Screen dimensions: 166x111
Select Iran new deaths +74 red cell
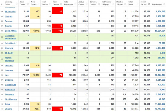57,75
